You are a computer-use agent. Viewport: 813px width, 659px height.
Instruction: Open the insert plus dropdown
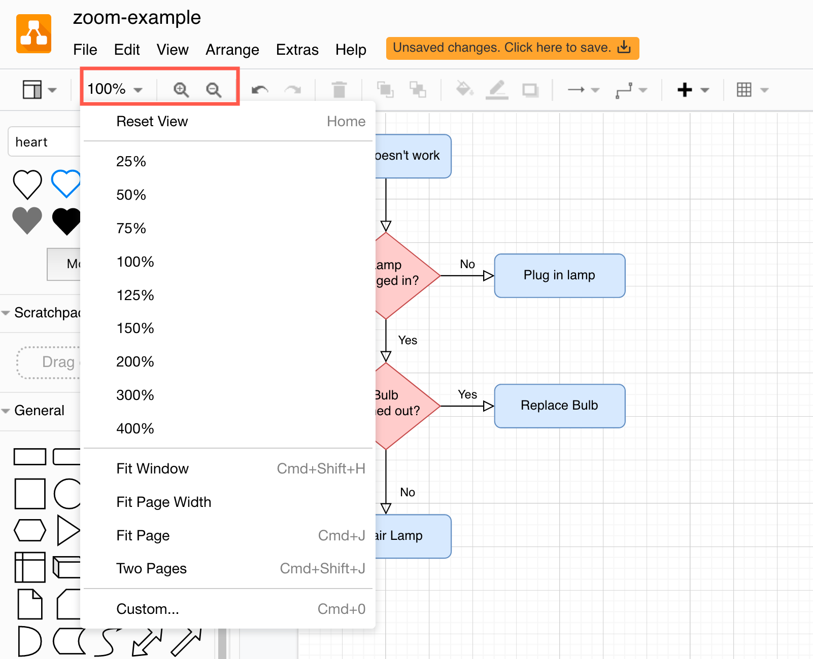click(x=693, y=90)
